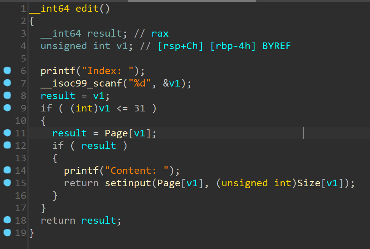Click the breakpoint marker at line 15
Viewport: 370px width, 249px height.
(7, 183)
